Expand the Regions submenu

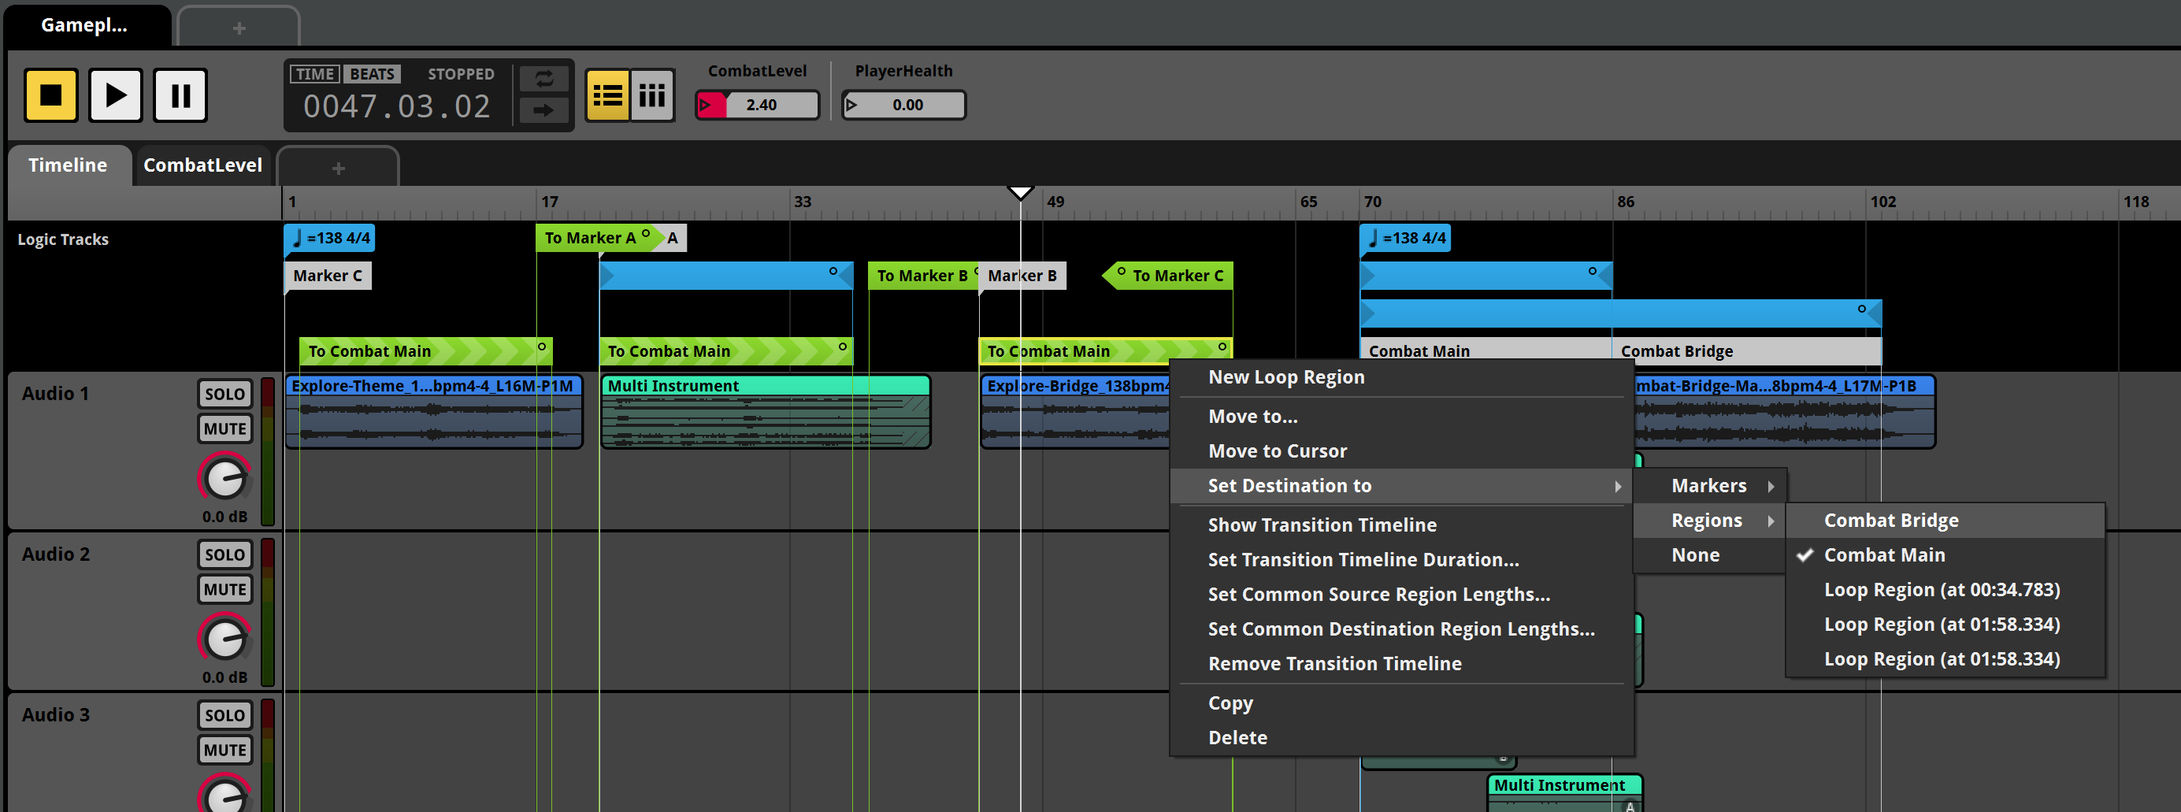click(1709, 521)
